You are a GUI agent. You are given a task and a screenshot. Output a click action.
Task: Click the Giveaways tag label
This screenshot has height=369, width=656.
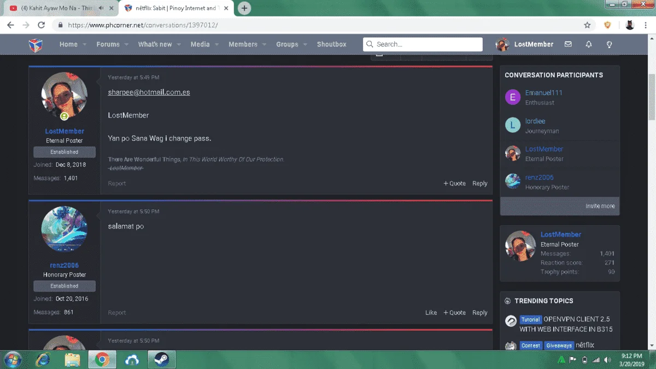559,345
